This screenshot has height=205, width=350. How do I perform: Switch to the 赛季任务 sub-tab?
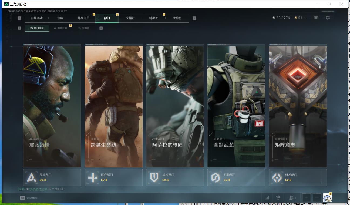[60, 28]
